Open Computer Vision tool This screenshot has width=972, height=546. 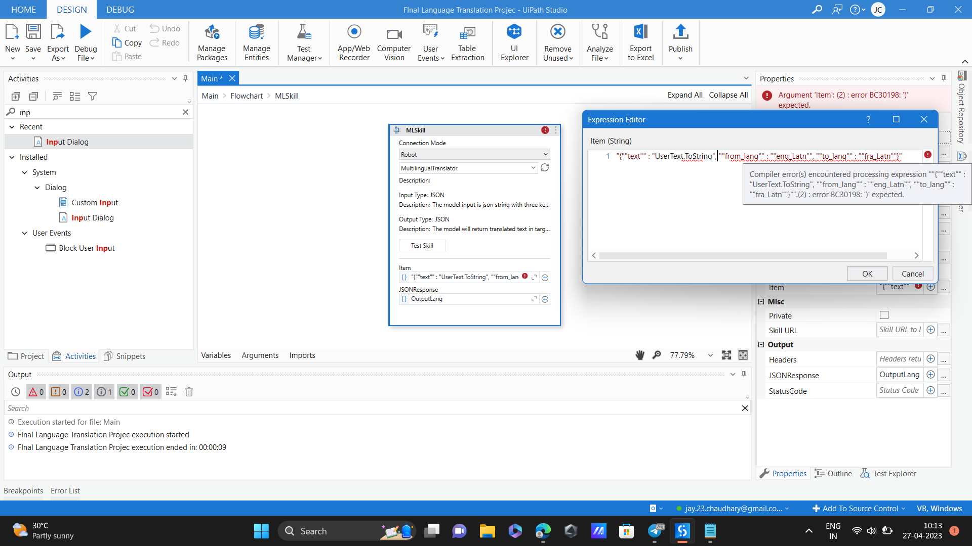394,43
